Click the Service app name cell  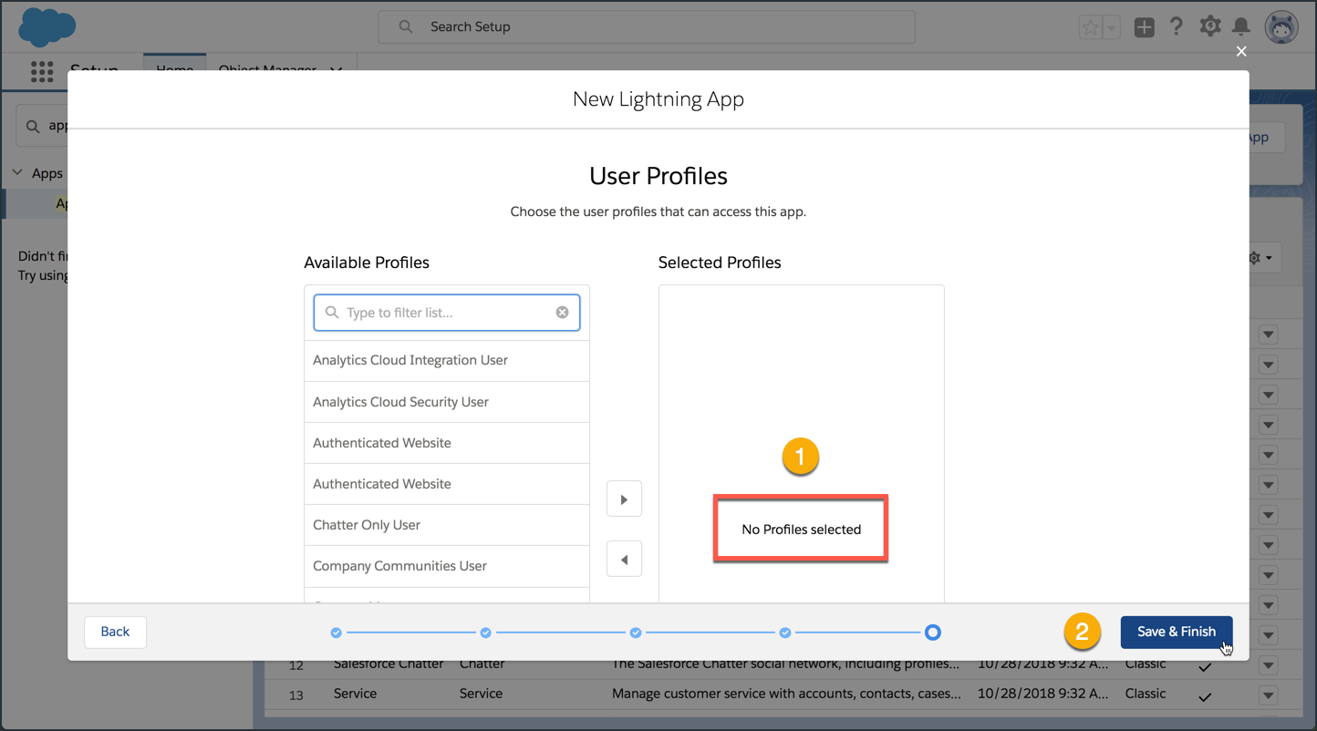pyautogui.click(x=356, y=694)
